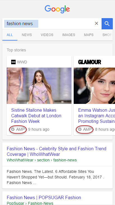Click the Emma Watson photo thumbnail

(x=94, y=86)
